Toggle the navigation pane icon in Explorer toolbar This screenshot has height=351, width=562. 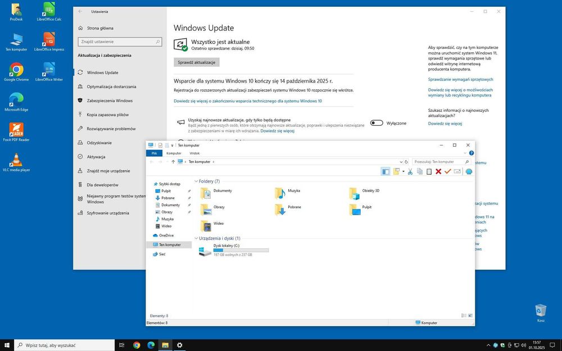click(x=386, y=171)
